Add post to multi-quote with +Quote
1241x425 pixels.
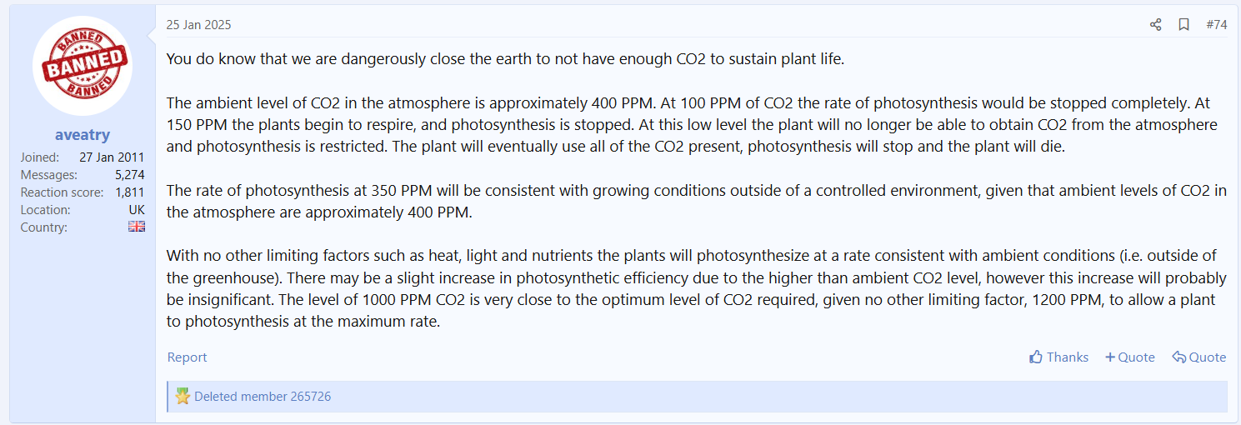point(1129,357)
